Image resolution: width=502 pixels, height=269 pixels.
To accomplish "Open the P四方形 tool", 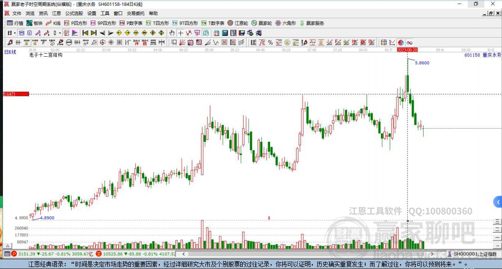I will (x=75, y=23).
